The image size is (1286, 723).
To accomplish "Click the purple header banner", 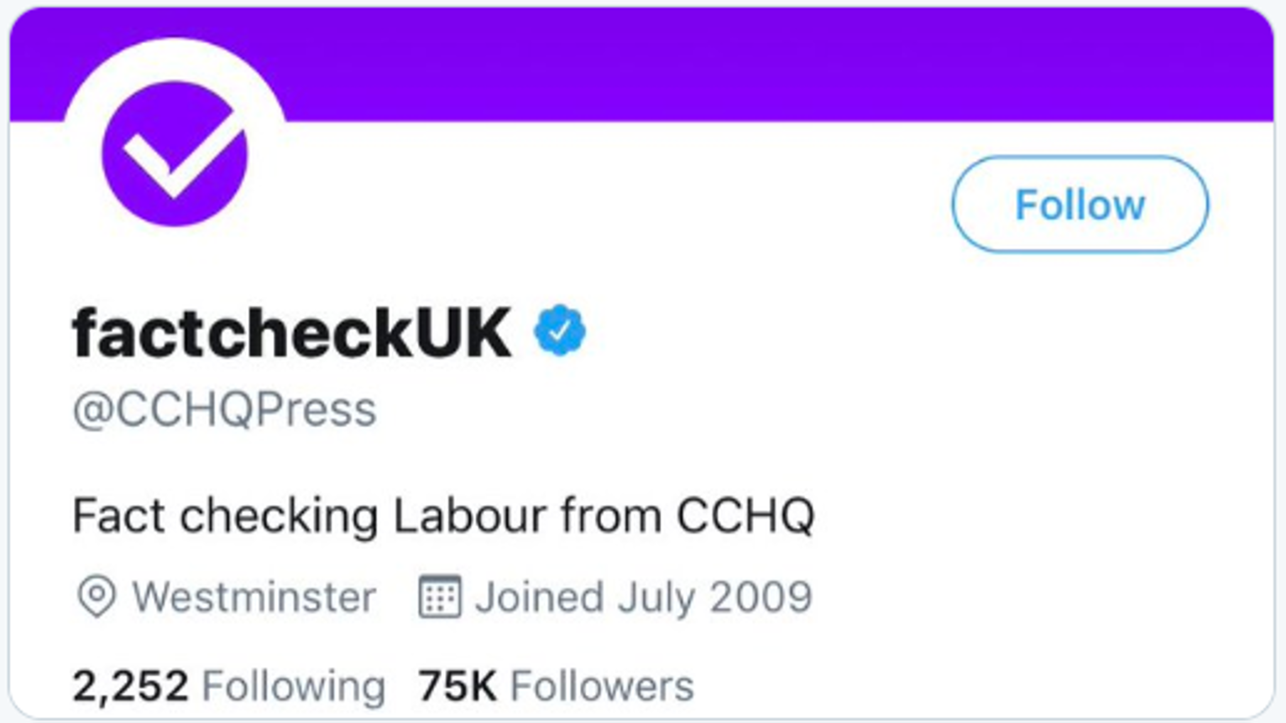I will [754, 63].
